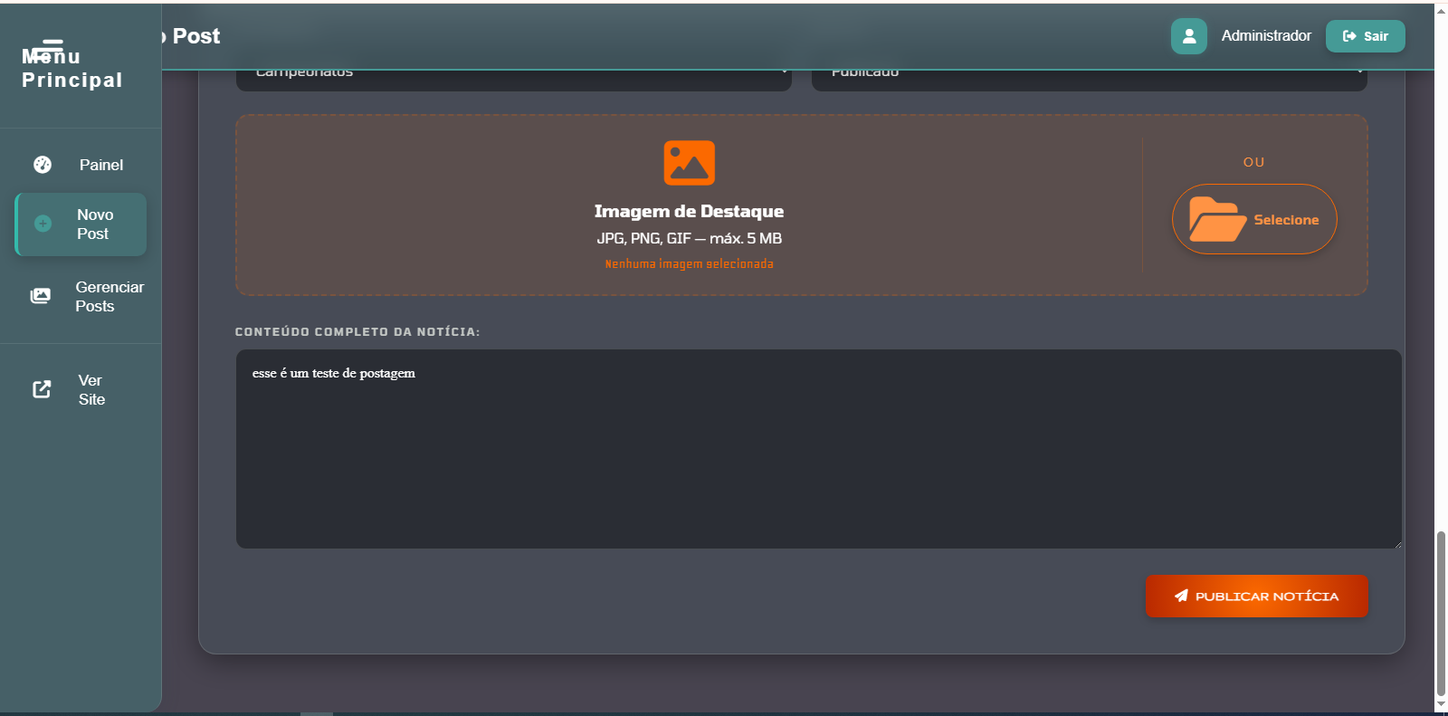Click the scrollbar up arrow
The height and width of the screenshot is (716, 1448).
click(1441, 11)
